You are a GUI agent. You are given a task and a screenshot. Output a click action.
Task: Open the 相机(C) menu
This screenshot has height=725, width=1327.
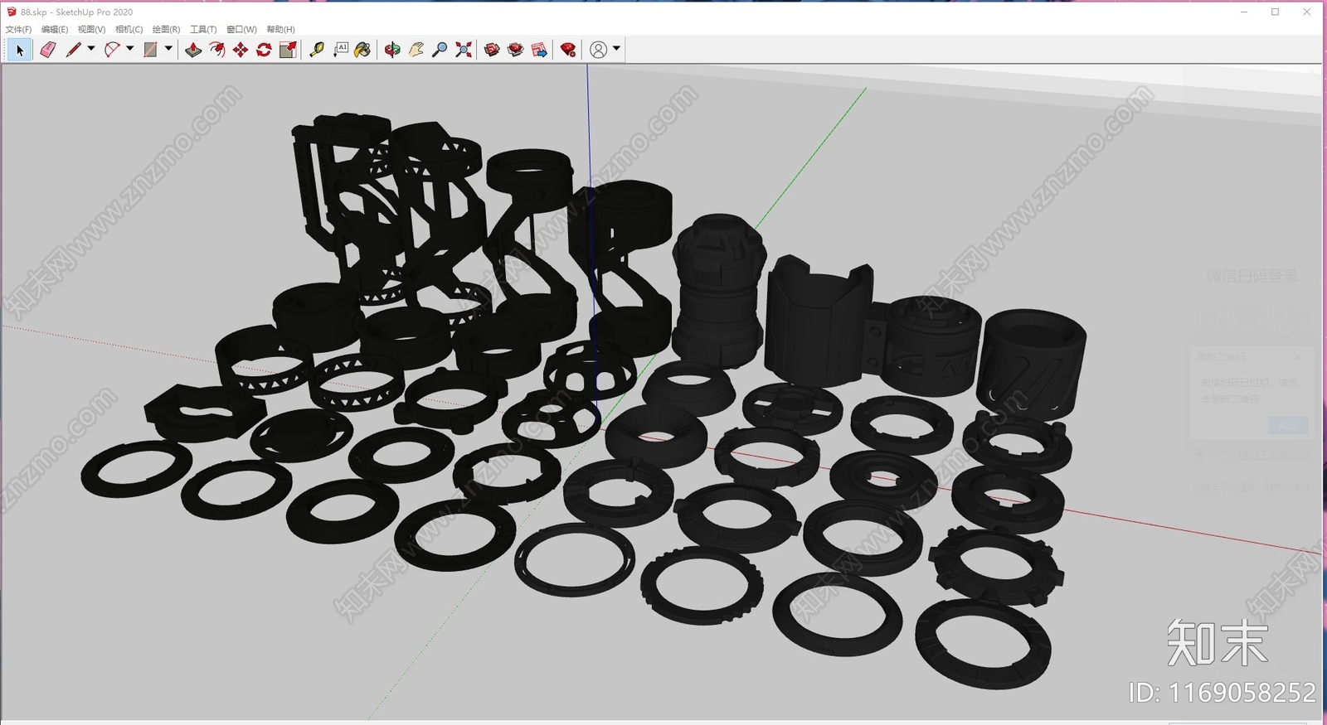(129, 29)
